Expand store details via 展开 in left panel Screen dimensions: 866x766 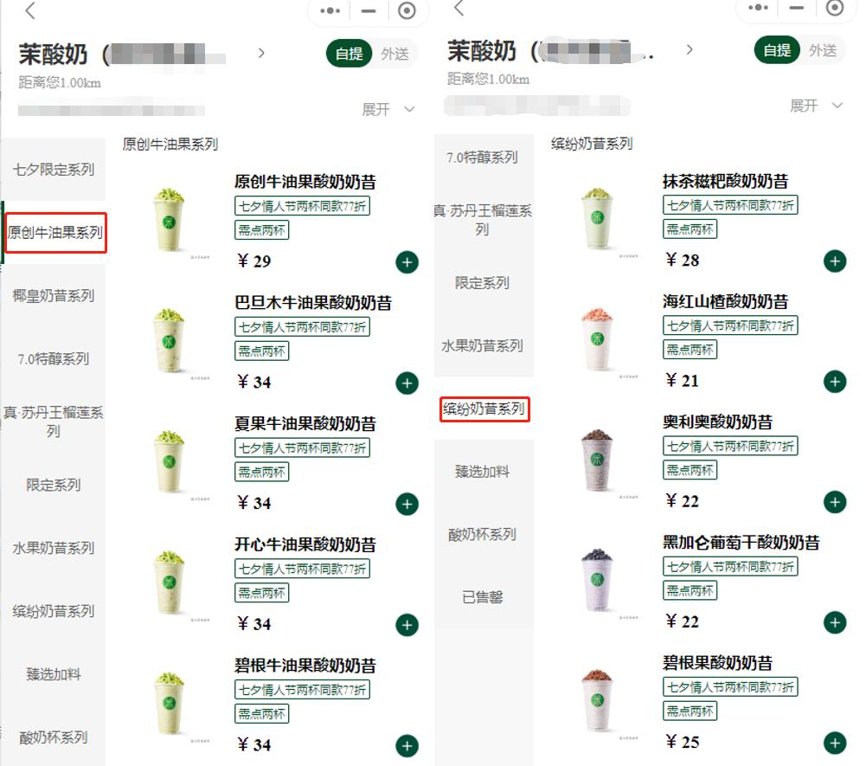(x=388, y=109)
